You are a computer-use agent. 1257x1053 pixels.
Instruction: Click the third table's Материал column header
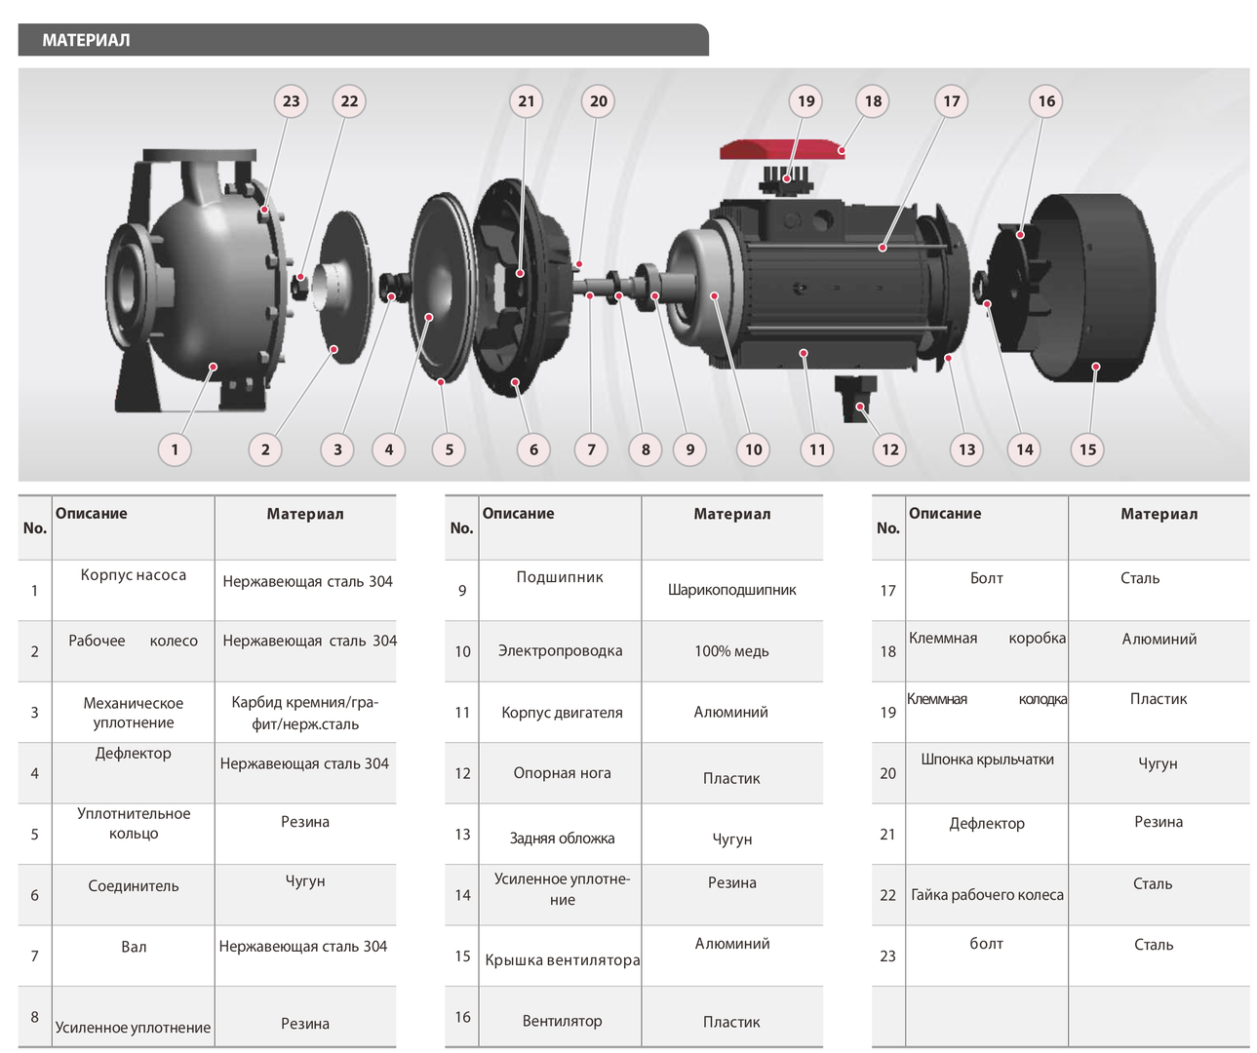1159,514
